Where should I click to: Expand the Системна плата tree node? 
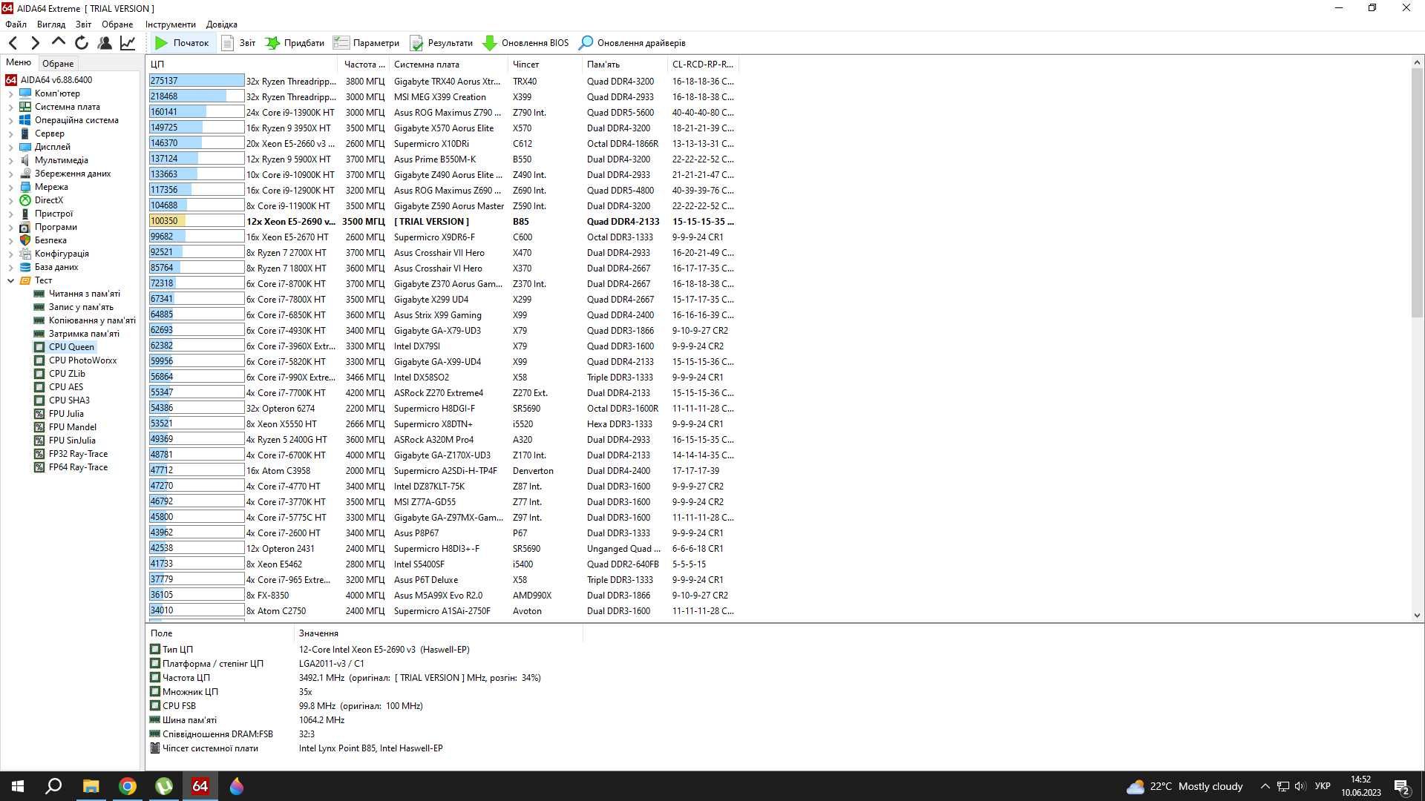coord(10,107)
